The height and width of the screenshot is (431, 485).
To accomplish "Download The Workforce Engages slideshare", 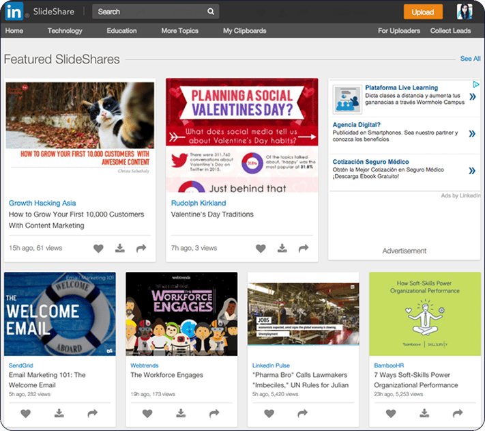I will point(181,413).
